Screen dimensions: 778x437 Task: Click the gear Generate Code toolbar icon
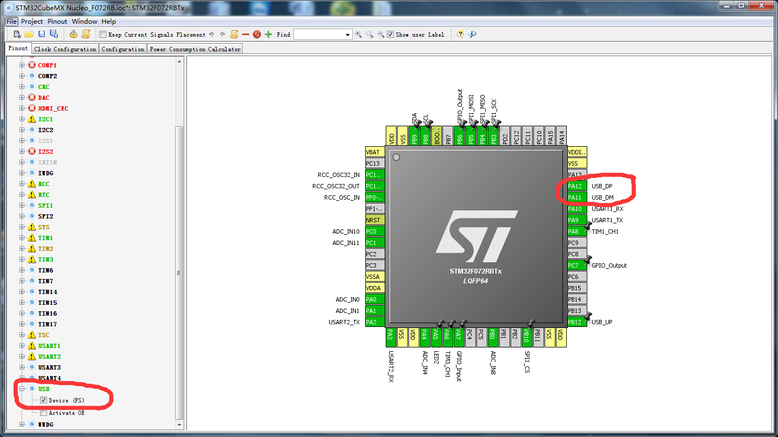(73, 35)
